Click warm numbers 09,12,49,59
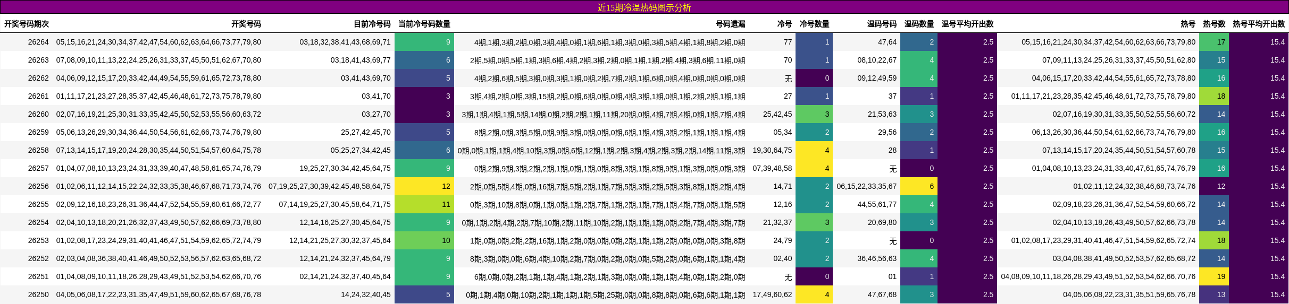The image size is (1289, 304). click(x=877, y=78)
